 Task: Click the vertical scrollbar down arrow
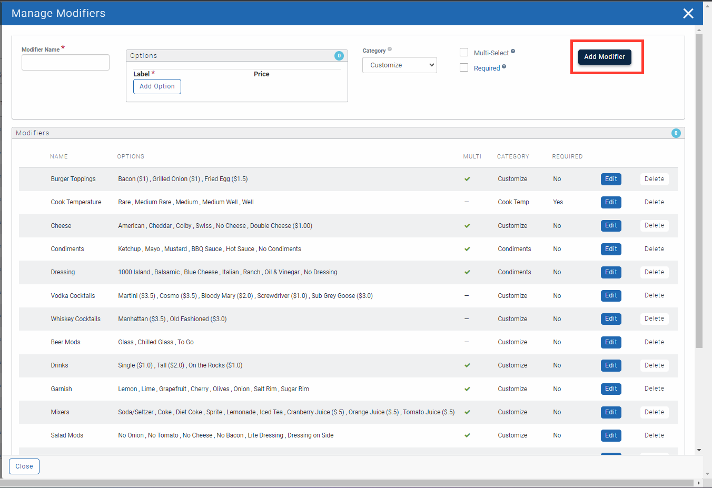click(x=699, y=450)
